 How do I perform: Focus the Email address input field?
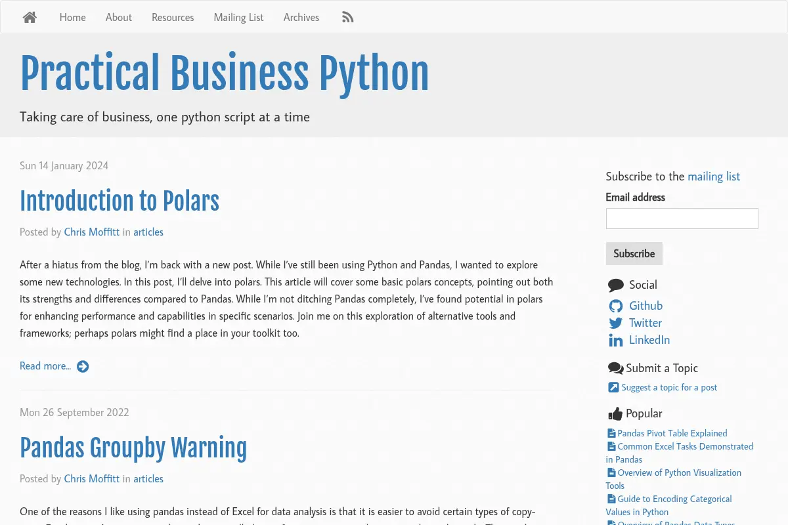[x=682, y=219]
